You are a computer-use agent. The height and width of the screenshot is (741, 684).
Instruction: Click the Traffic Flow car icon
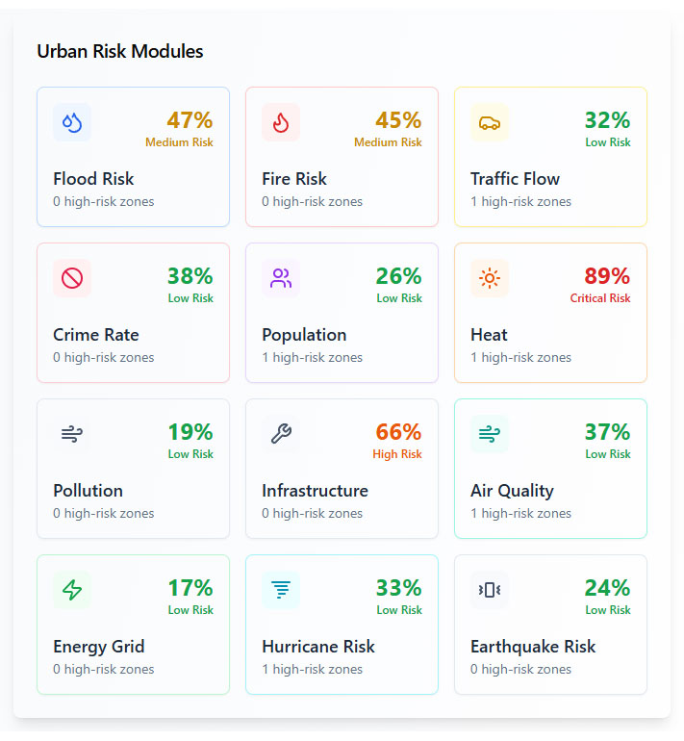click(x=490, y=122)
